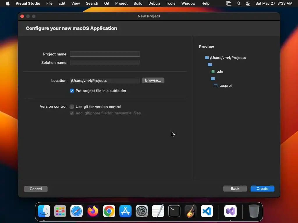Open the Apple menu
The width and height of the screenshot is (298, 223).
tap(8, 3)
